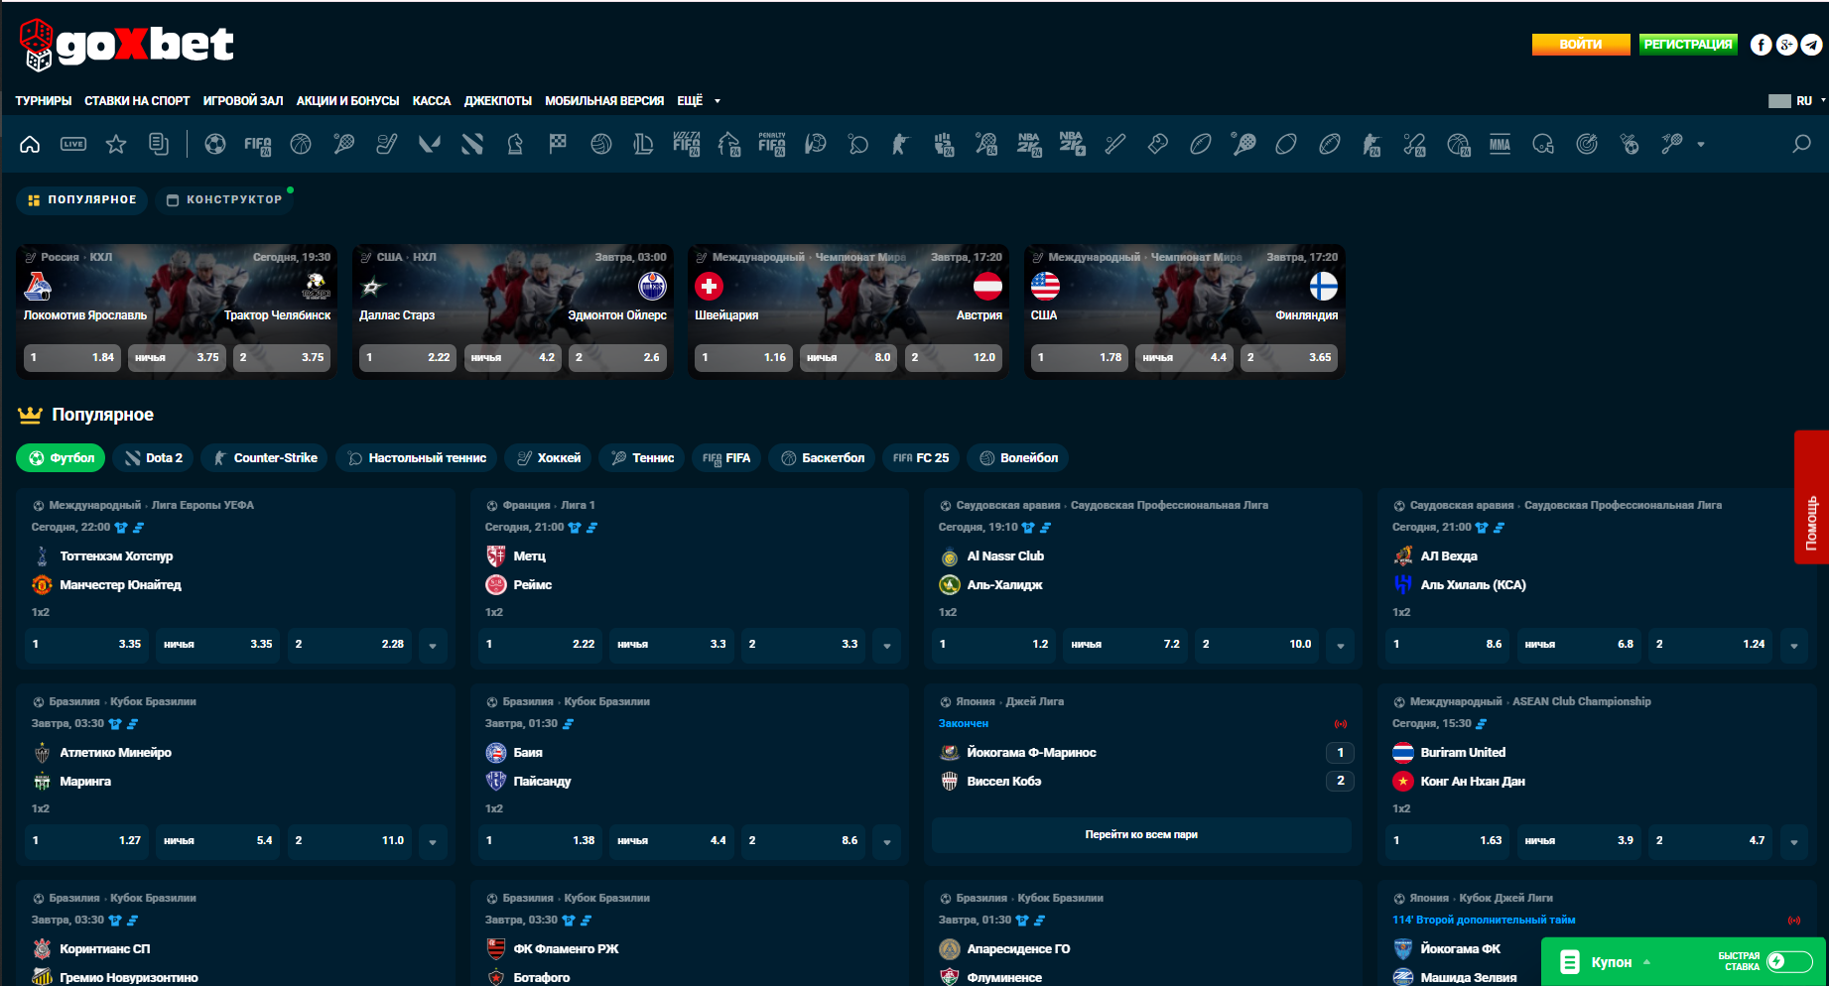Bet on Манчестер Юнайтед win at 2.28
Image resolution: width=1829 pixels, height=986 pixels.
[x=348, y=645]
